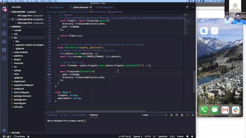Expand the Outline section

[x=16, y=133]
